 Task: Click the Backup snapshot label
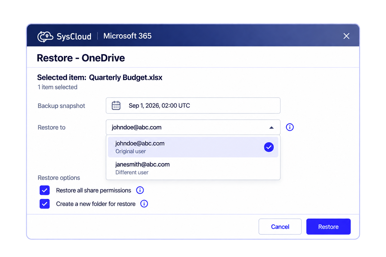[61, 106]
